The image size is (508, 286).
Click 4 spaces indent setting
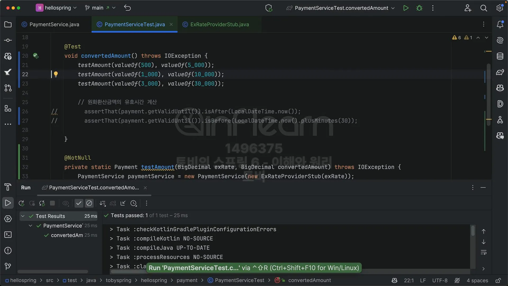tap(477, 280)
